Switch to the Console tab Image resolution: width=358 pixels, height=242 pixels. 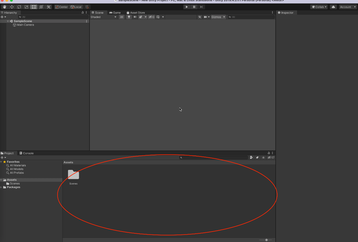[x=26, y=153]
